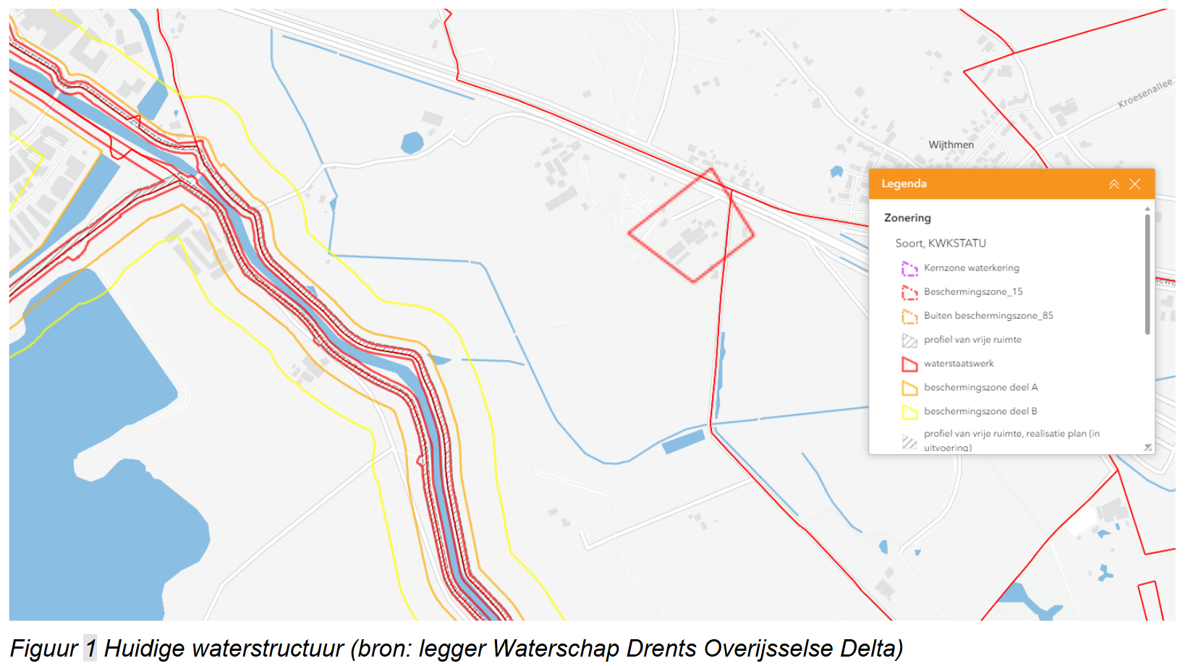The image size is (1196, 666).
Task: Click the 'Beschermingszone_15' legend label
Action: click(973, 291)
